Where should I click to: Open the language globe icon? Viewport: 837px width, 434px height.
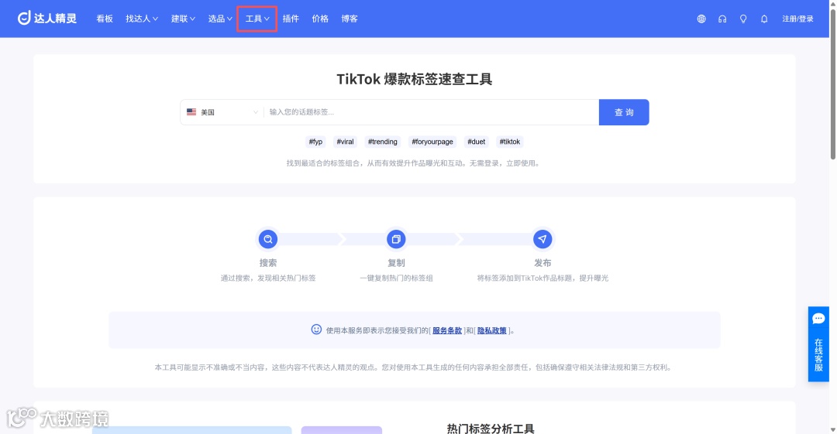[701, 19]
